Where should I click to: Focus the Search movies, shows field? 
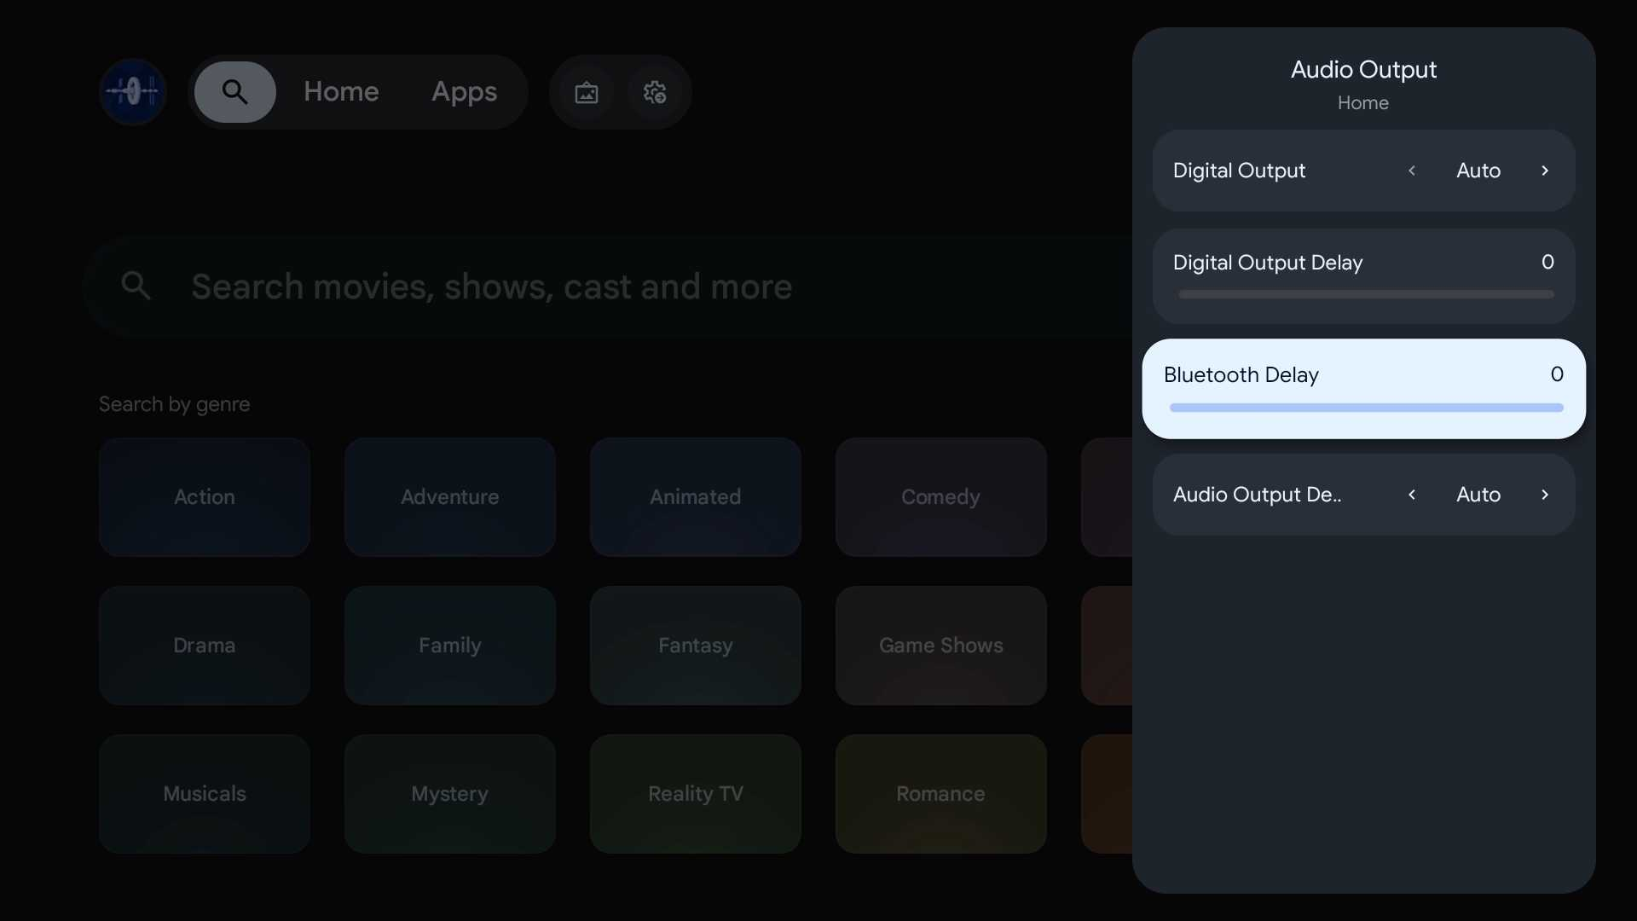click(x=607, y=287)
